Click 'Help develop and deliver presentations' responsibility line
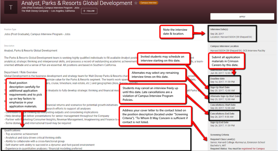This screenshot has width=278, height=151. pyautogui.click(x=57, y=116)
